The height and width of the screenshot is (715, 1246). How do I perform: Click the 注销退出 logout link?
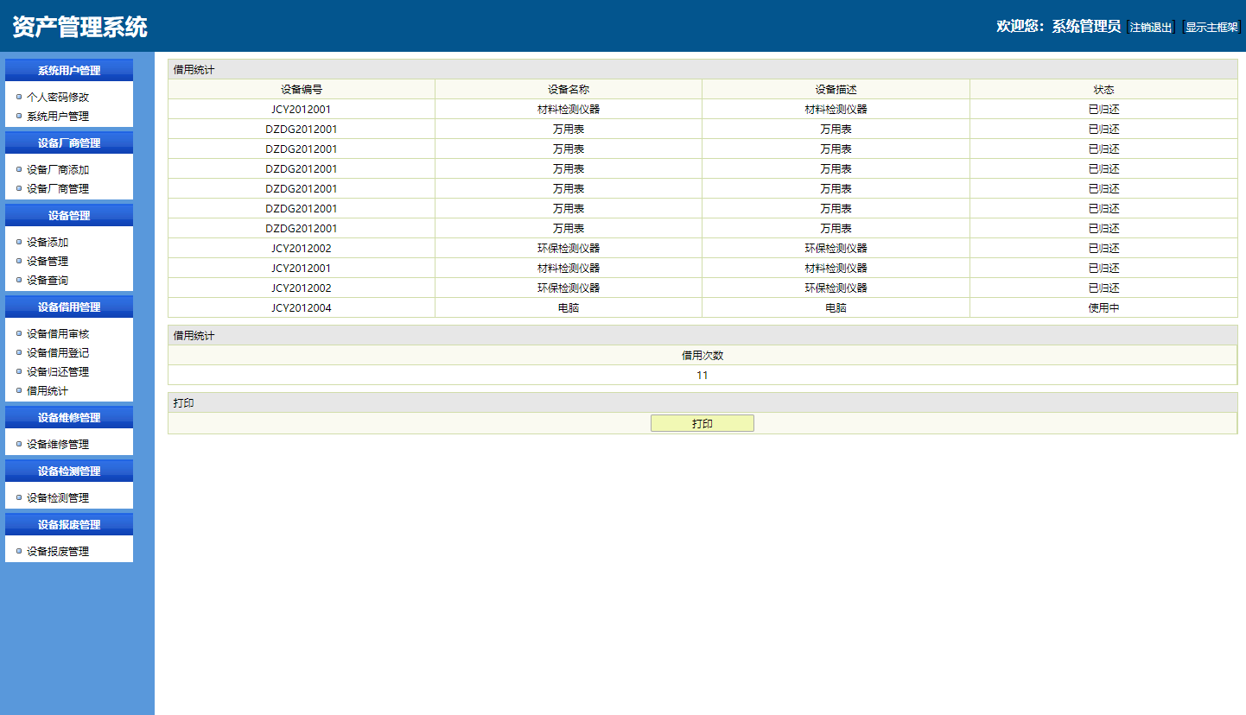pos(1151,28)
